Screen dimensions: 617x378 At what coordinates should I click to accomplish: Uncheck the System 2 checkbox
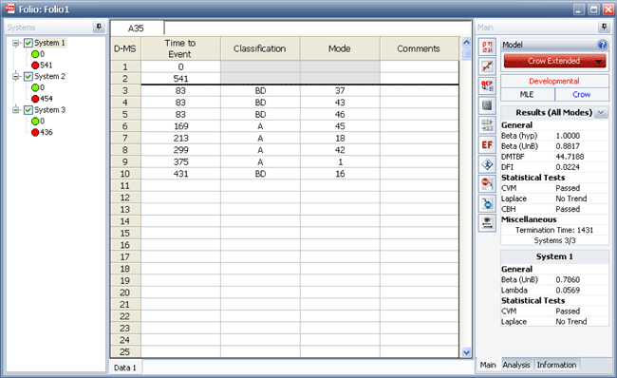28,76
